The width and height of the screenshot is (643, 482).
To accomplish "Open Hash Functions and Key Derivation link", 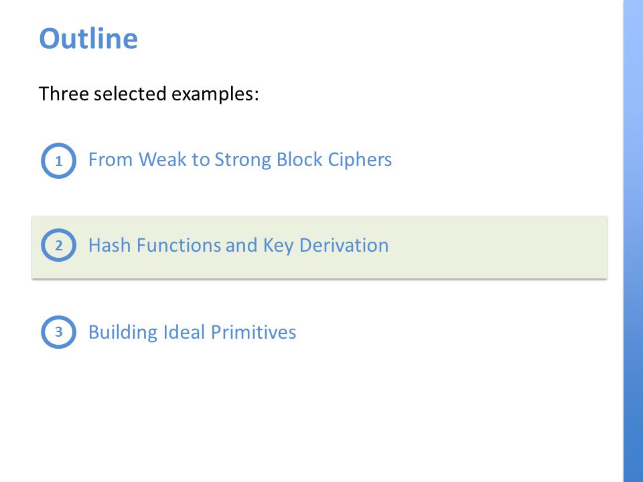I will [x=238, y=246].
